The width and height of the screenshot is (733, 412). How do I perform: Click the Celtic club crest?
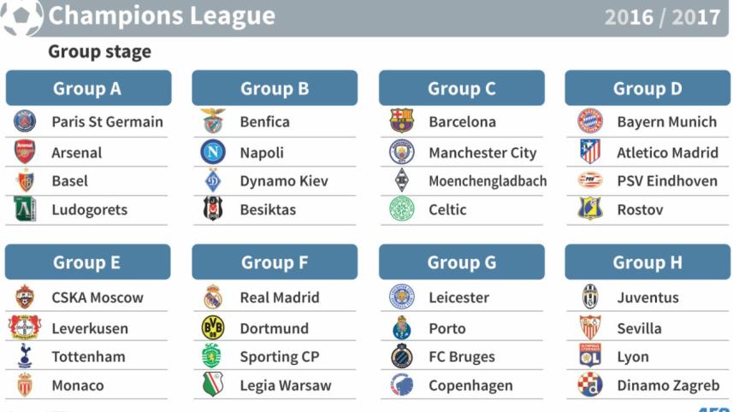coord(401,209)
